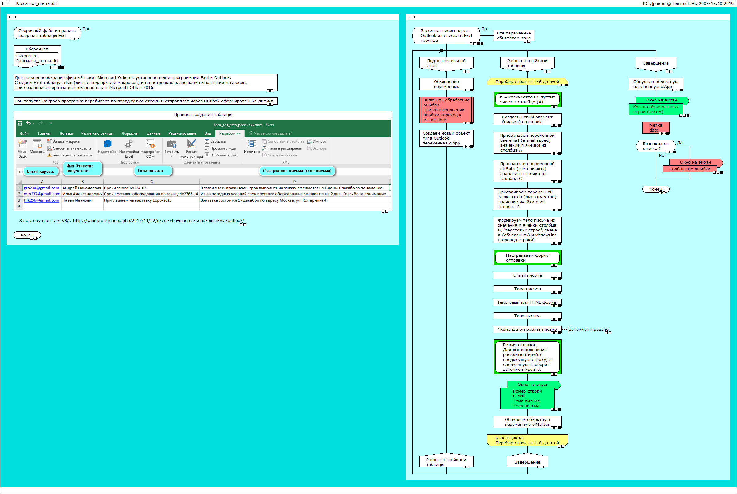Click the Save floppy-disk icon
The height and width of the screenshot is (494, 737).
point(20,124)
